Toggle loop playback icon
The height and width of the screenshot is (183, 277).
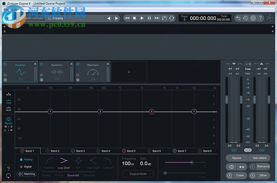click(172, 18)
